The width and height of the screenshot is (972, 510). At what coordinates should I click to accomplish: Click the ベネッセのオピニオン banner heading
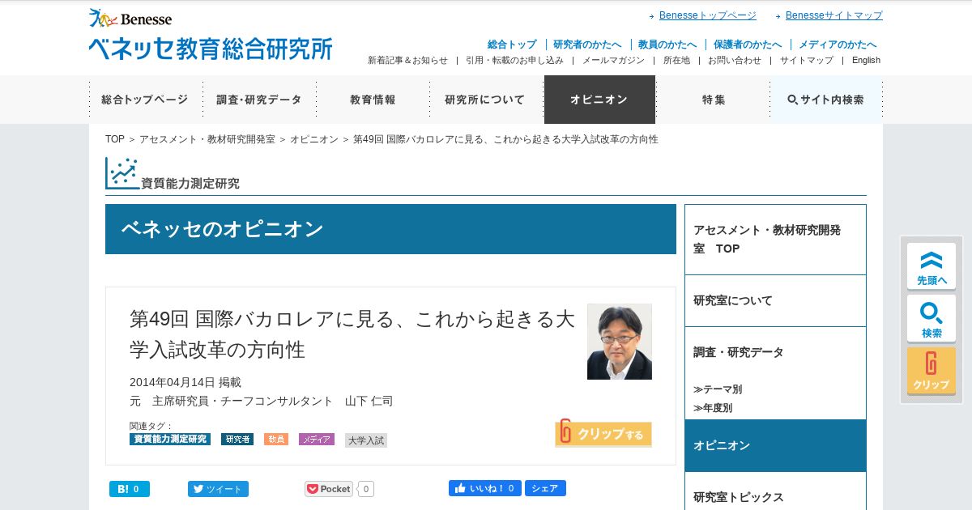coord(390,229)
